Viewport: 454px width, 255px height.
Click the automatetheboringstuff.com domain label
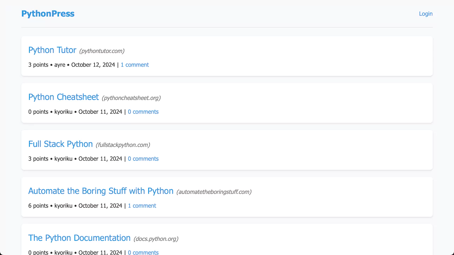(x=214, y=192)
